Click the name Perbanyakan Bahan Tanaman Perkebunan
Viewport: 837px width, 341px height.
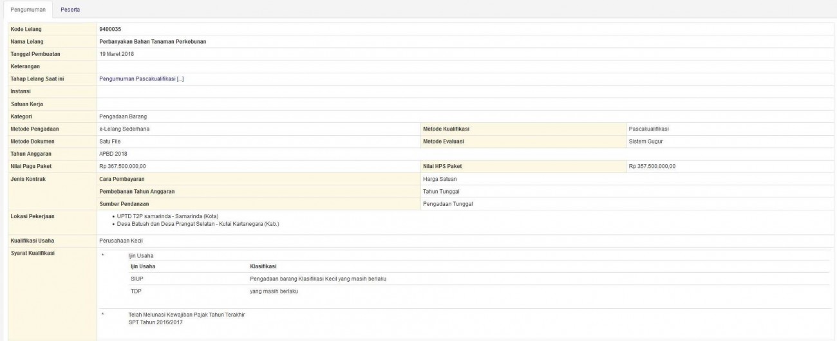point(153,42)
